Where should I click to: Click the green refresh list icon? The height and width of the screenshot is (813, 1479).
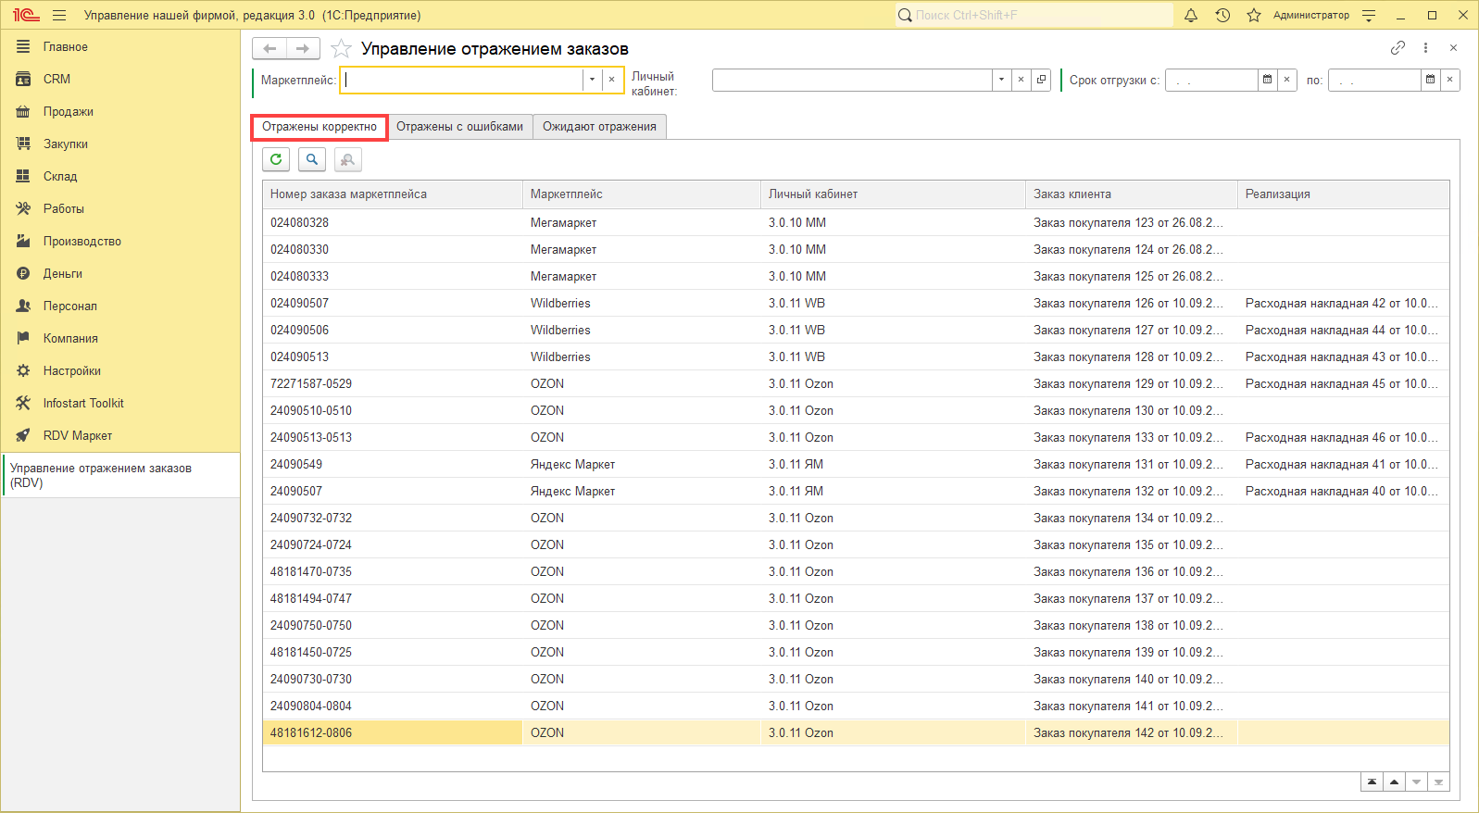(276, 159)
